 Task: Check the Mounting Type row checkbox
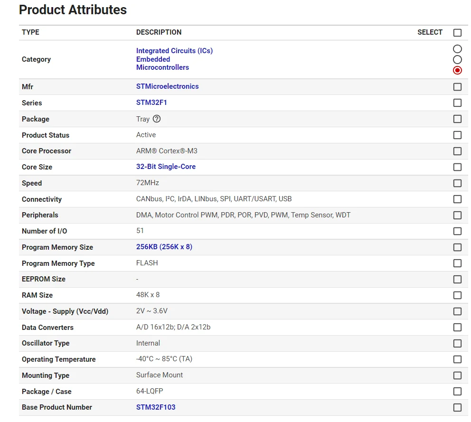click(457, 375)
